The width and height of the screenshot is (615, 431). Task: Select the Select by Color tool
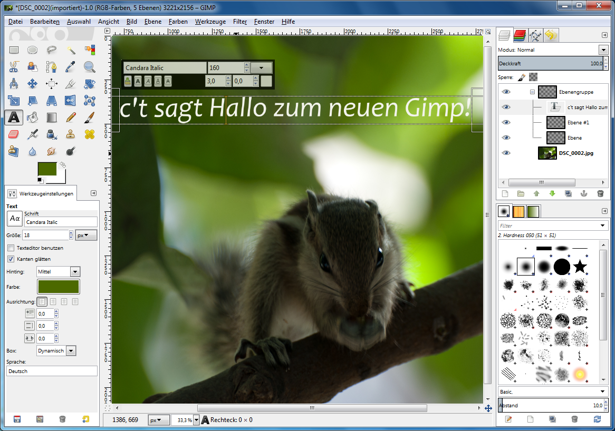coord(90,50)
